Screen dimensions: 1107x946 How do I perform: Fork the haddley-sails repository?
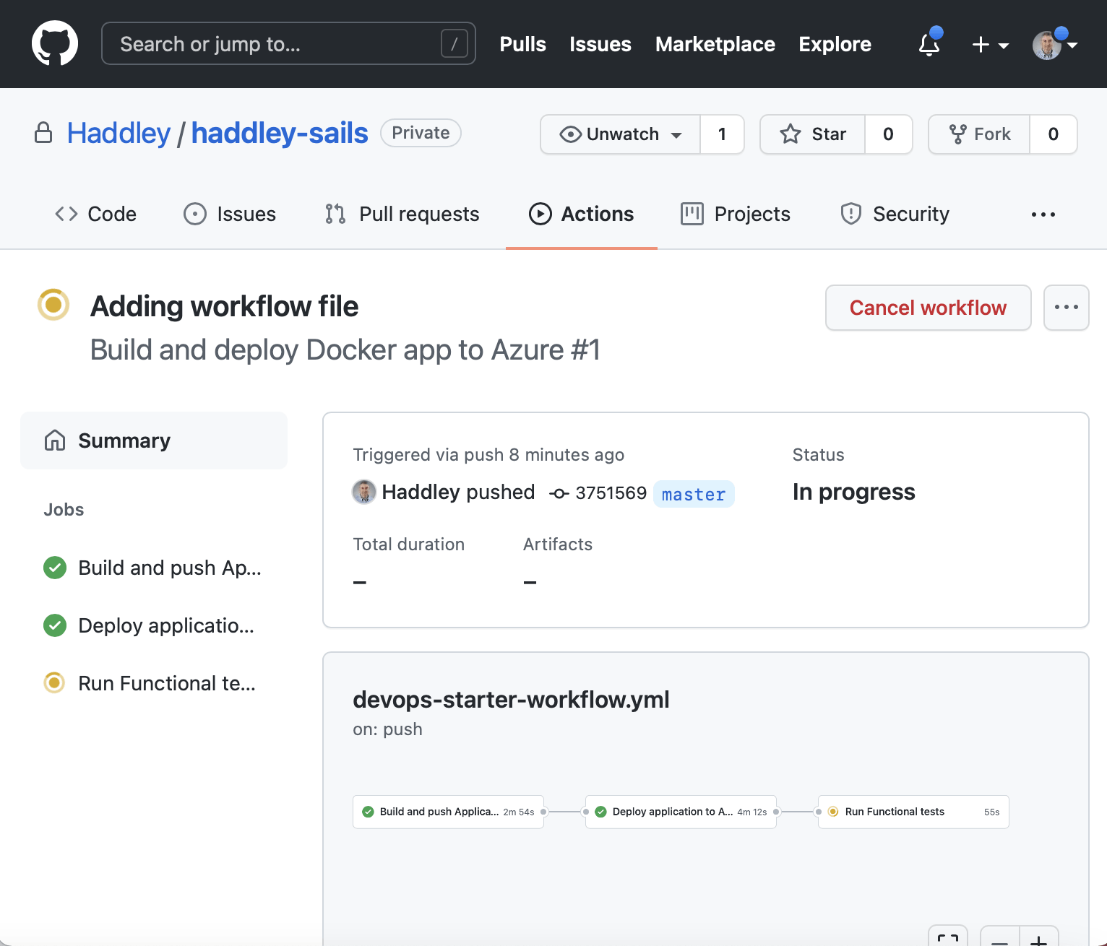[980, 134]
